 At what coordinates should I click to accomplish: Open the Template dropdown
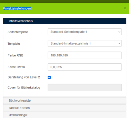(84, 43)
